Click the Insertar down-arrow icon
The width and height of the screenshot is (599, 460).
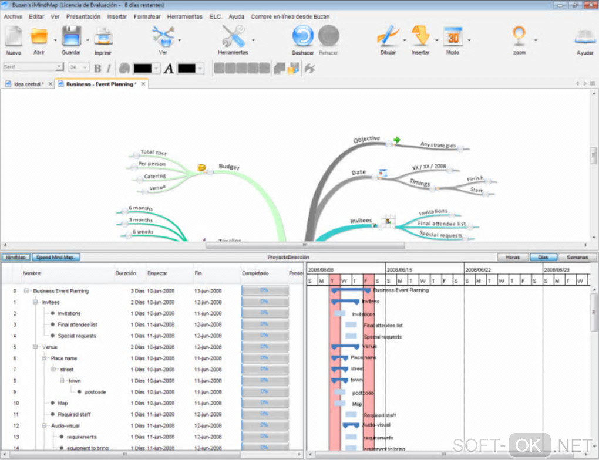(x=420, y=36)
